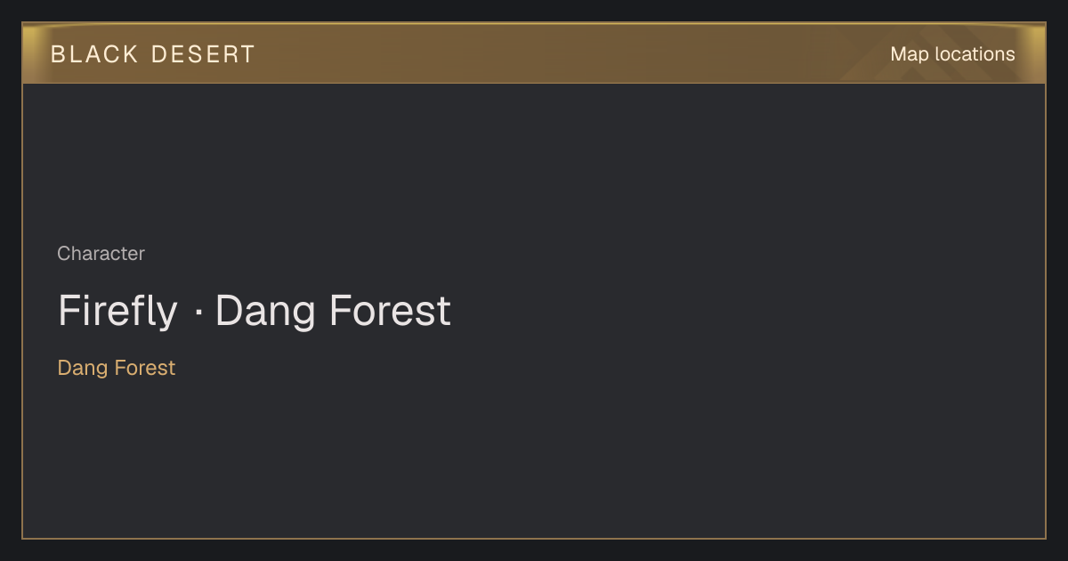Click the word Dang in the large heading
The width and height of the screenshot is (1068, 561).
coord(266,311)
